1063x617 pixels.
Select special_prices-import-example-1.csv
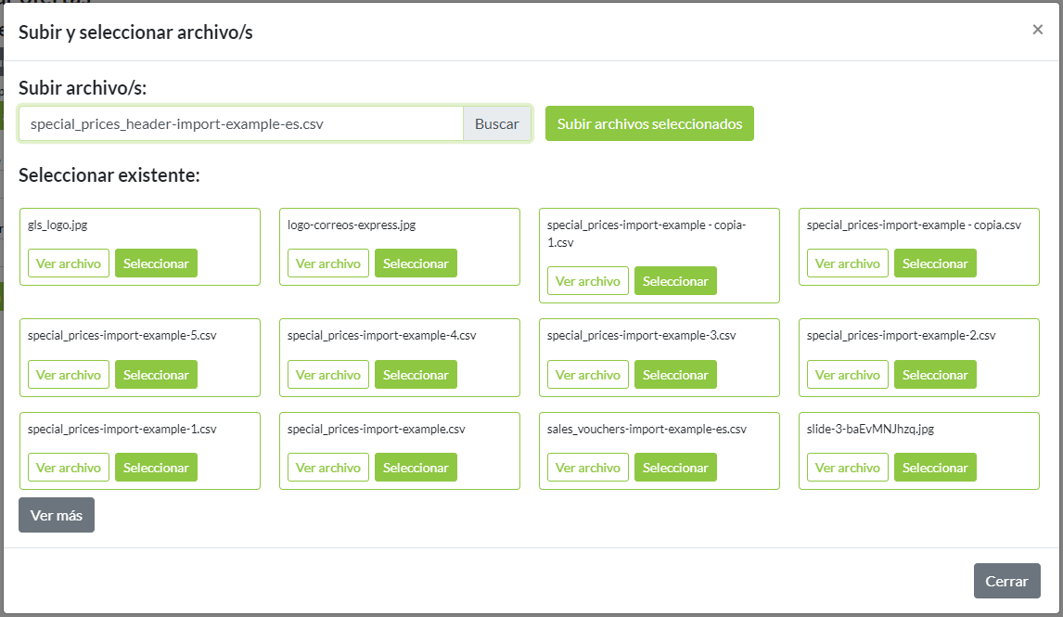pyautogui.click(x=156, y=468)
